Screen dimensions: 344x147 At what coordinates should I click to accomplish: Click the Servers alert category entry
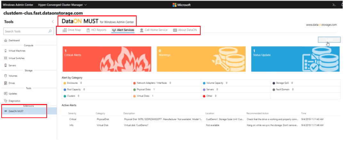tap(210, 90)
